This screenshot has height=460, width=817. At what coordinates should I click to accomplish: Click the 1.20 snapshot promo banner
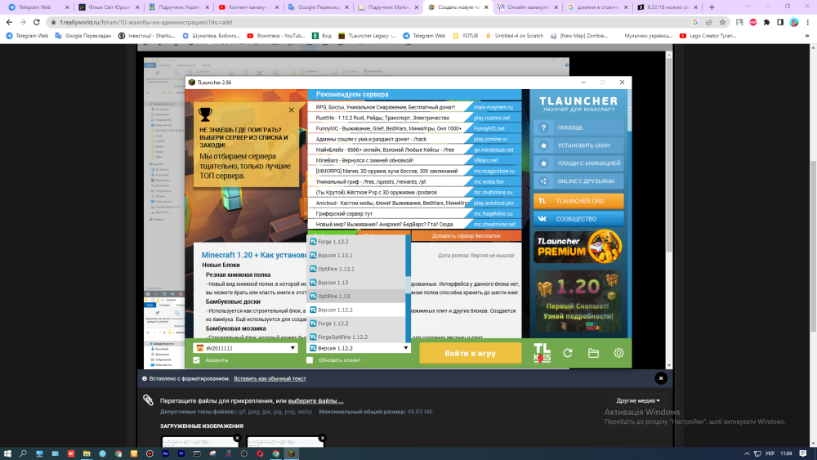click(x=578, y=301)
